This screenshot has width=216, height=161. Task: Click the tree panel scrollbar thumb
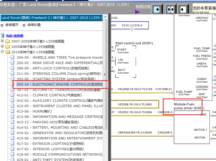(105, 75)
